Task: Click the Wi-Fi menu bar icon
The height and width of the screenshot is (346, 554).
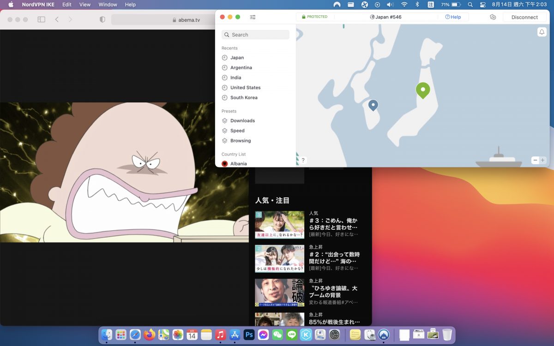Action: [404, 5]
